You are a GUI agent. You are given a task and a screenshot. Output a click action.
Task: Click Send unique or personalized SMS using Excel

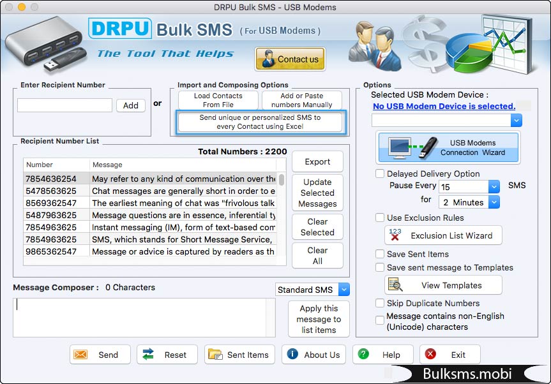(x=260, y=122)
